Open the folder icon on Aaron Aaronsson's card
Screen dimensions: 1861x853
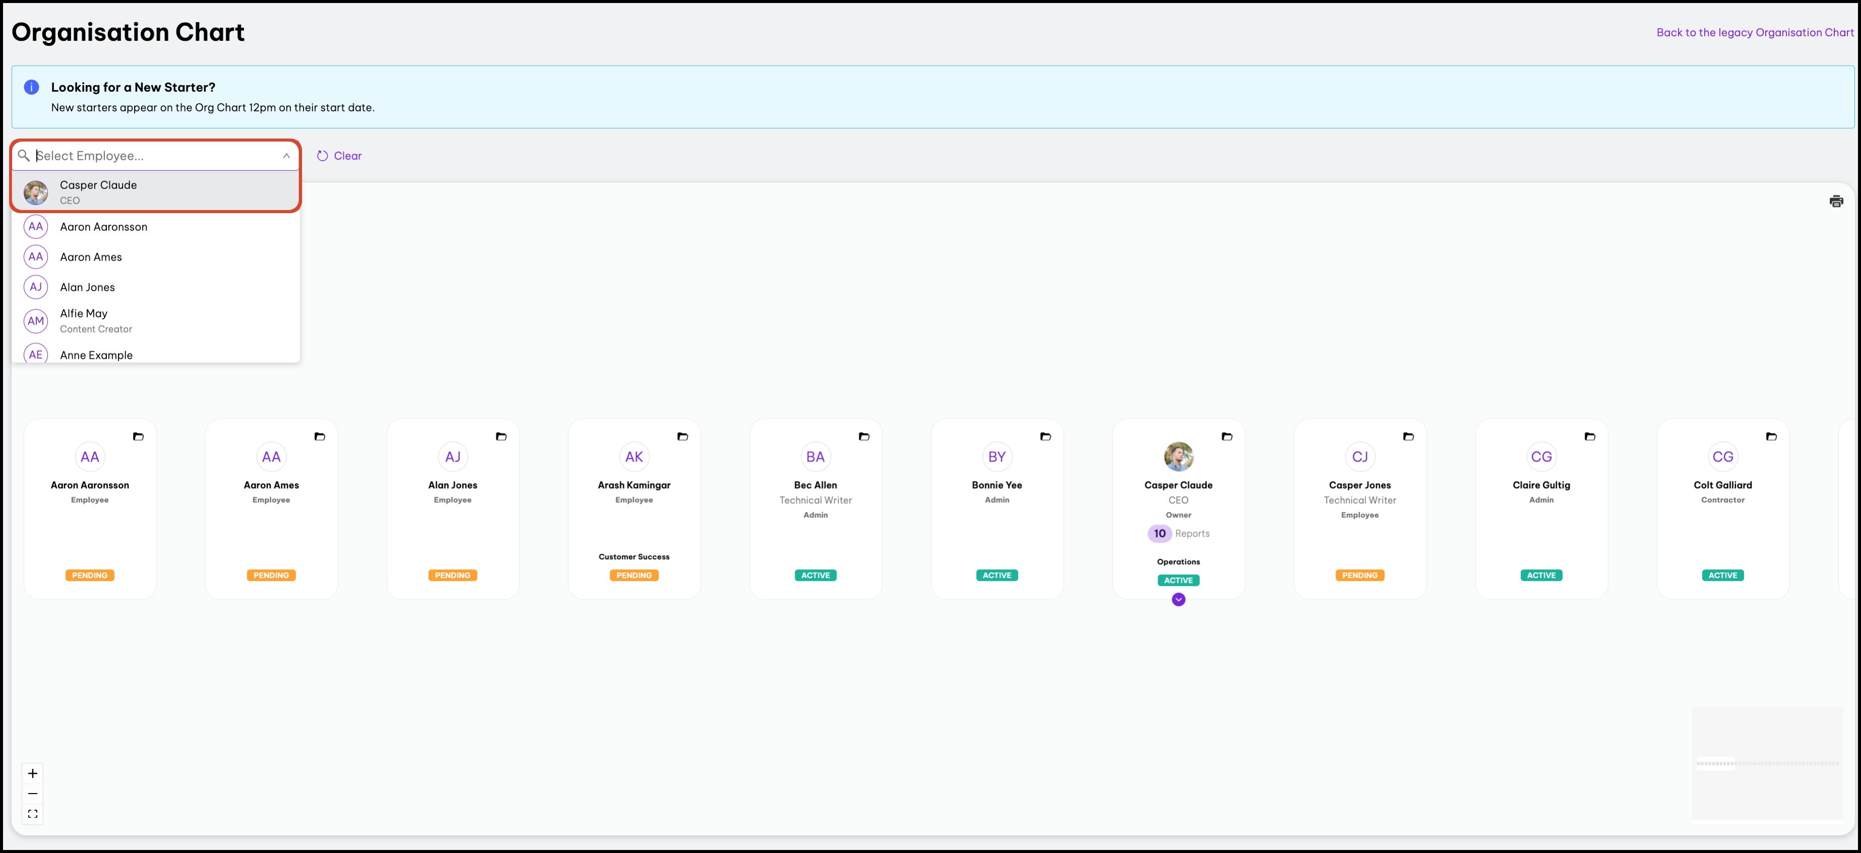pyautogui.click(x=138, y=437)
